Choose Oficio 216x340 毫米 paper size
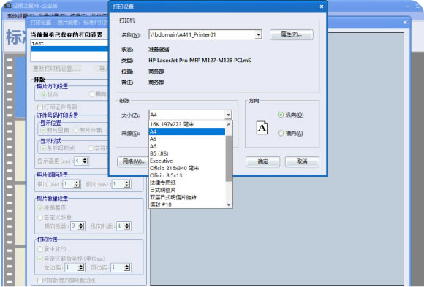The height and width of the screenshot is (287, 424). [x=187, y=168]
